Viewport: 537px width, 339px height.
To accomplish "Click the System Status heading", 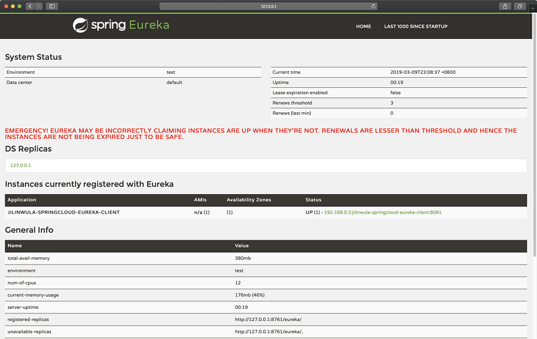I will click(x=33, y=57).
